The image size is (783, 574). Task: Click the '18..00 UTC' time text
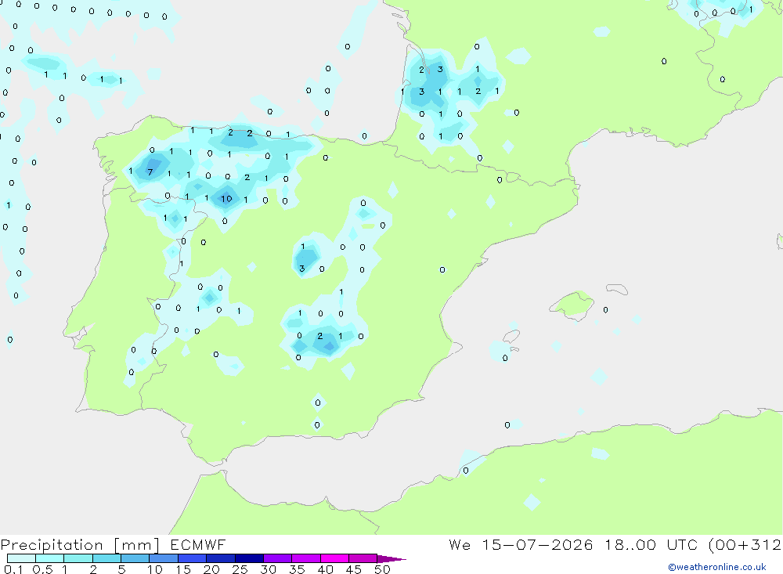pos(651,544)
